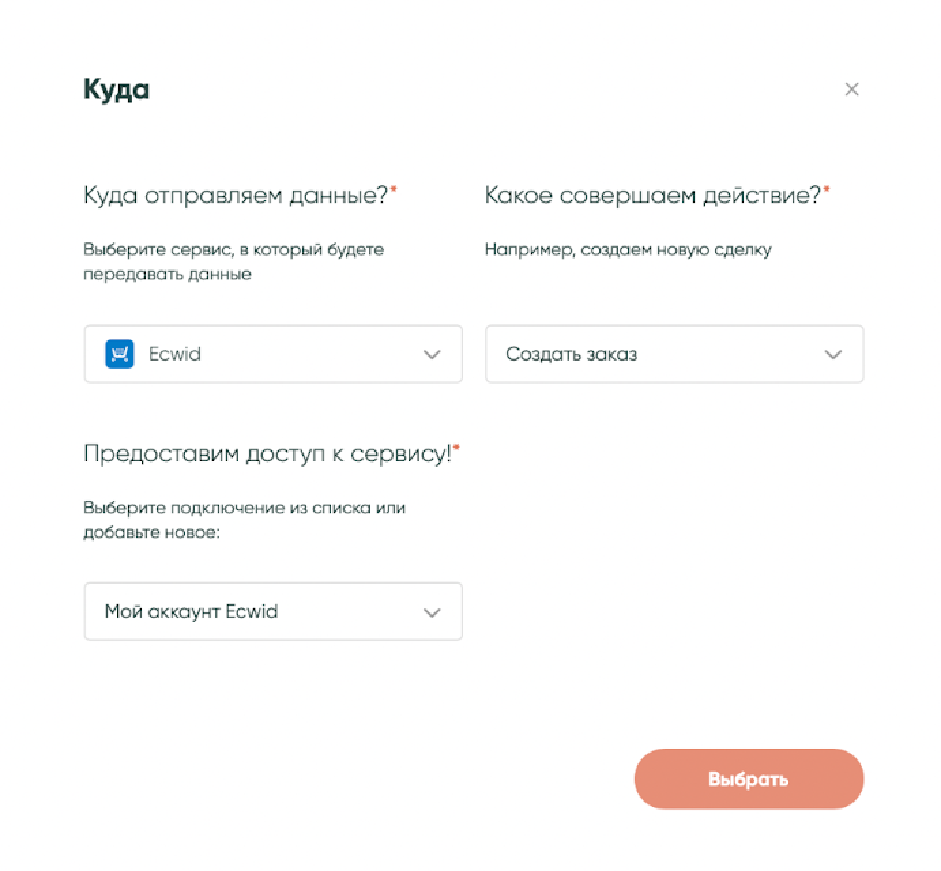Click the Куда отправляем данные? heading
Screen dimensions: 941x871
[x=235, y=196]
